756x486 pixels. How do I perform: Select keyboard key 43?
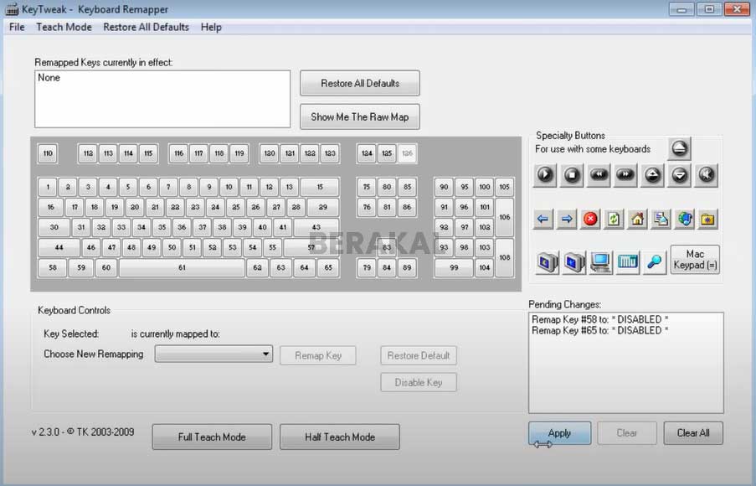(x=316, y=227)
